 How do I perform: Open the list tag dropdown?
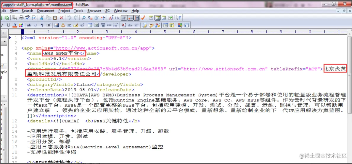[116, 25]
